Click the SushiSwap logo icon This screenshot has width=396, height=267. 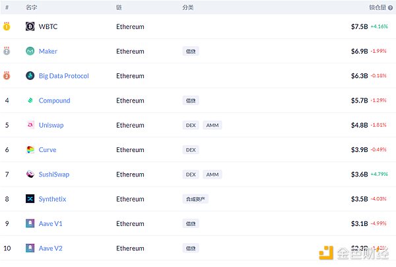point(30,174)
